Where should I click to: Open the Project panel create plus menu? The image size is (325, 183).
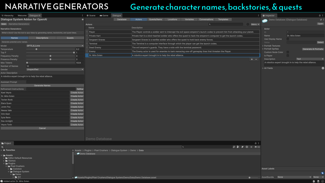pyautogui.click(x=2, y=147)
